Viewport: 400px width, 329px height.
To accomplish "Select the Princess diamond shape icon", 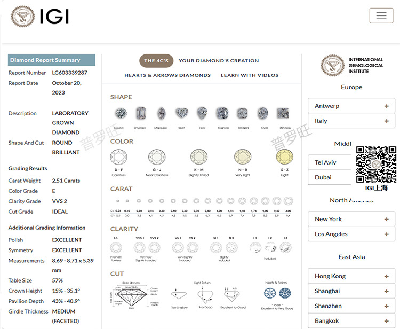I will (283, 113).
